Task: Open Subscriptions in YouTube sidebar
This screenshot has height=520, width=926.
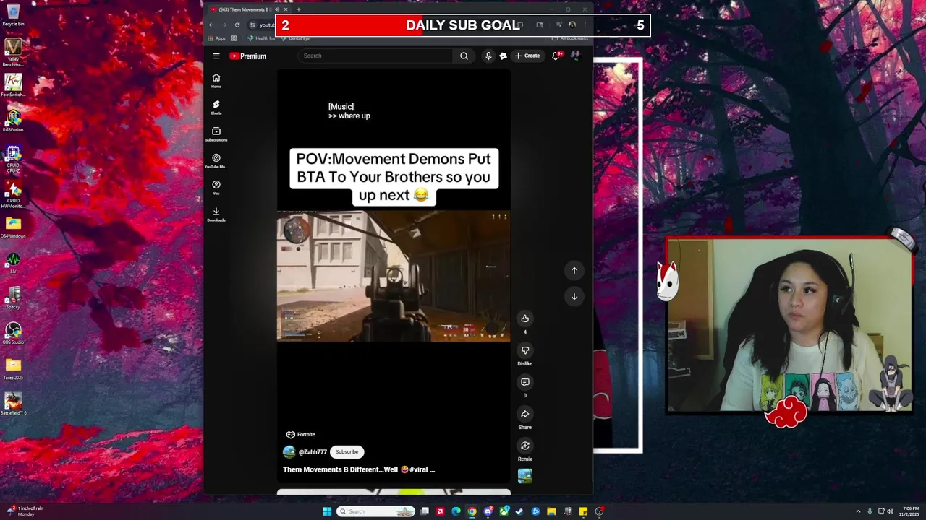Action: pos(216,134)
